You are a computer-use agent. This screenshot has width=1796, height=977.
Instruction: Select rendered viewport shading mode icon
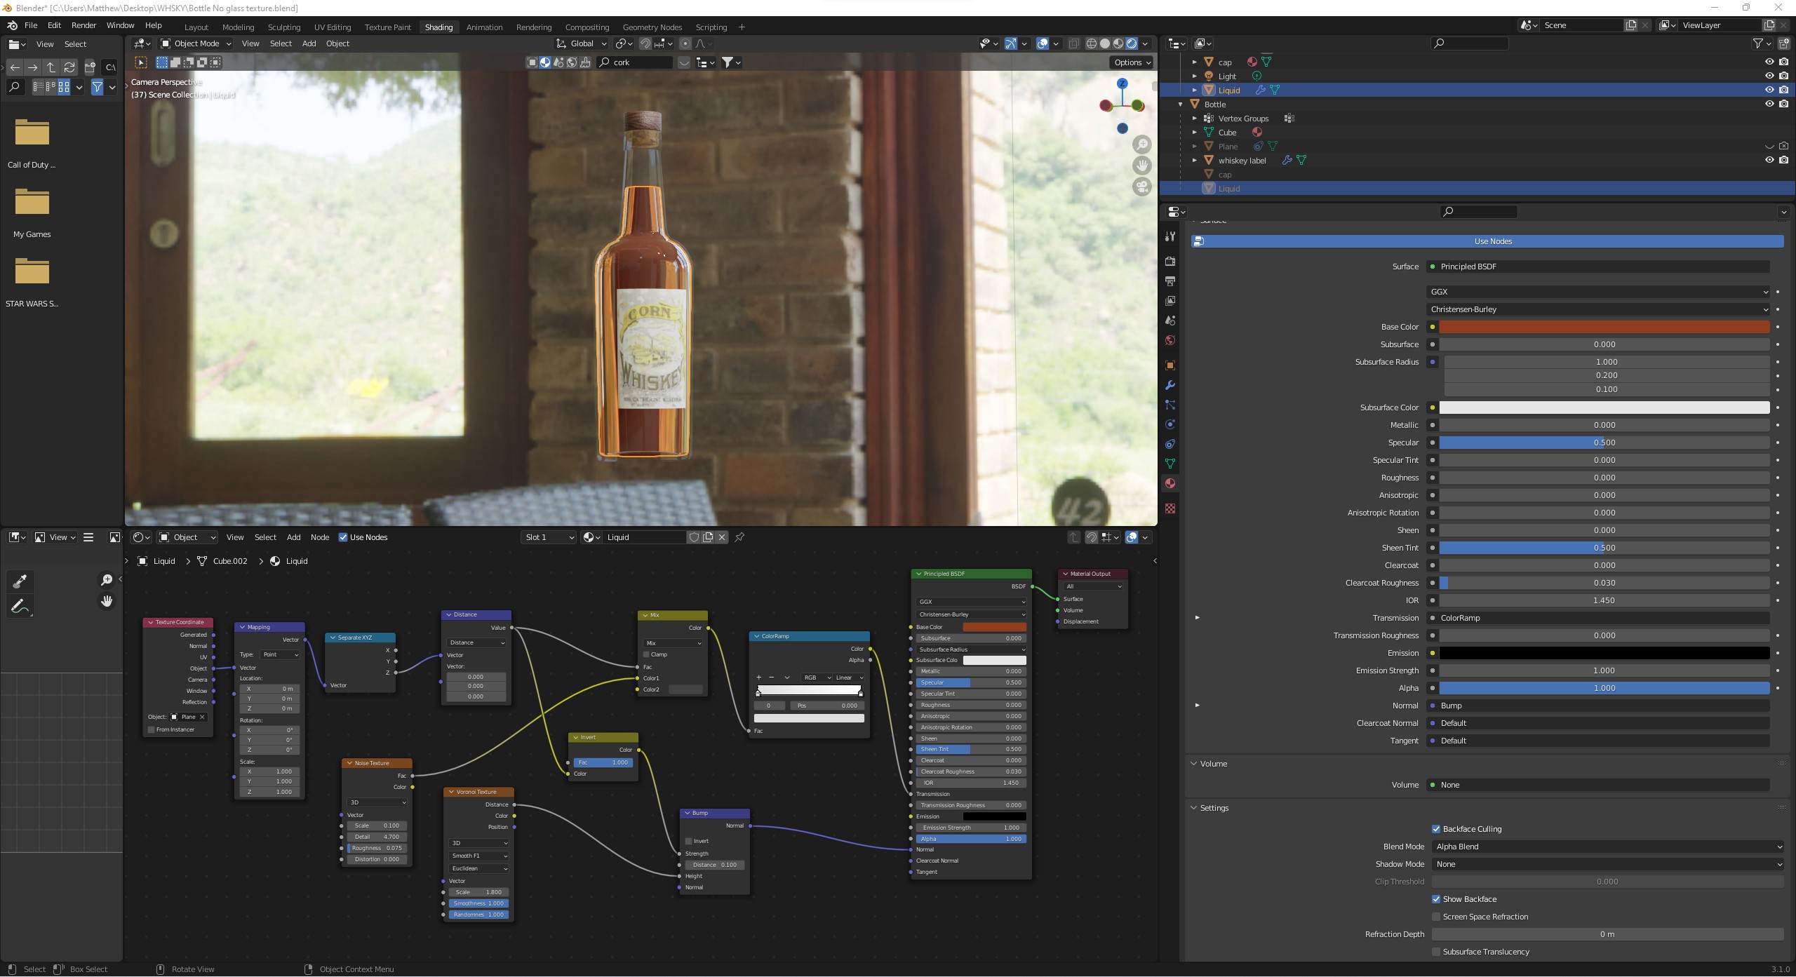(x=1132, y=43)
